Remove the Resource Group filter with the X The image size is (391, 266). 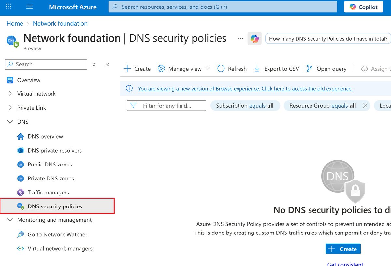coord(365,105)
